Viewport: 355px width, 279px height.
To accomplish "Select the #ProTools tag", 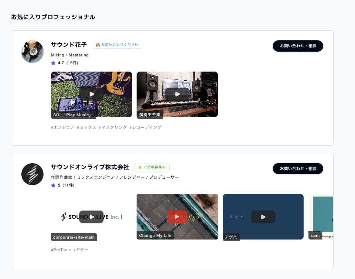I will click(61, 250).
